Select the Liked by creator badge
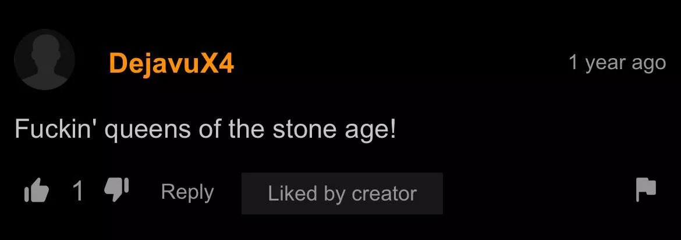The image size is (681, 240). pos(342,194)
